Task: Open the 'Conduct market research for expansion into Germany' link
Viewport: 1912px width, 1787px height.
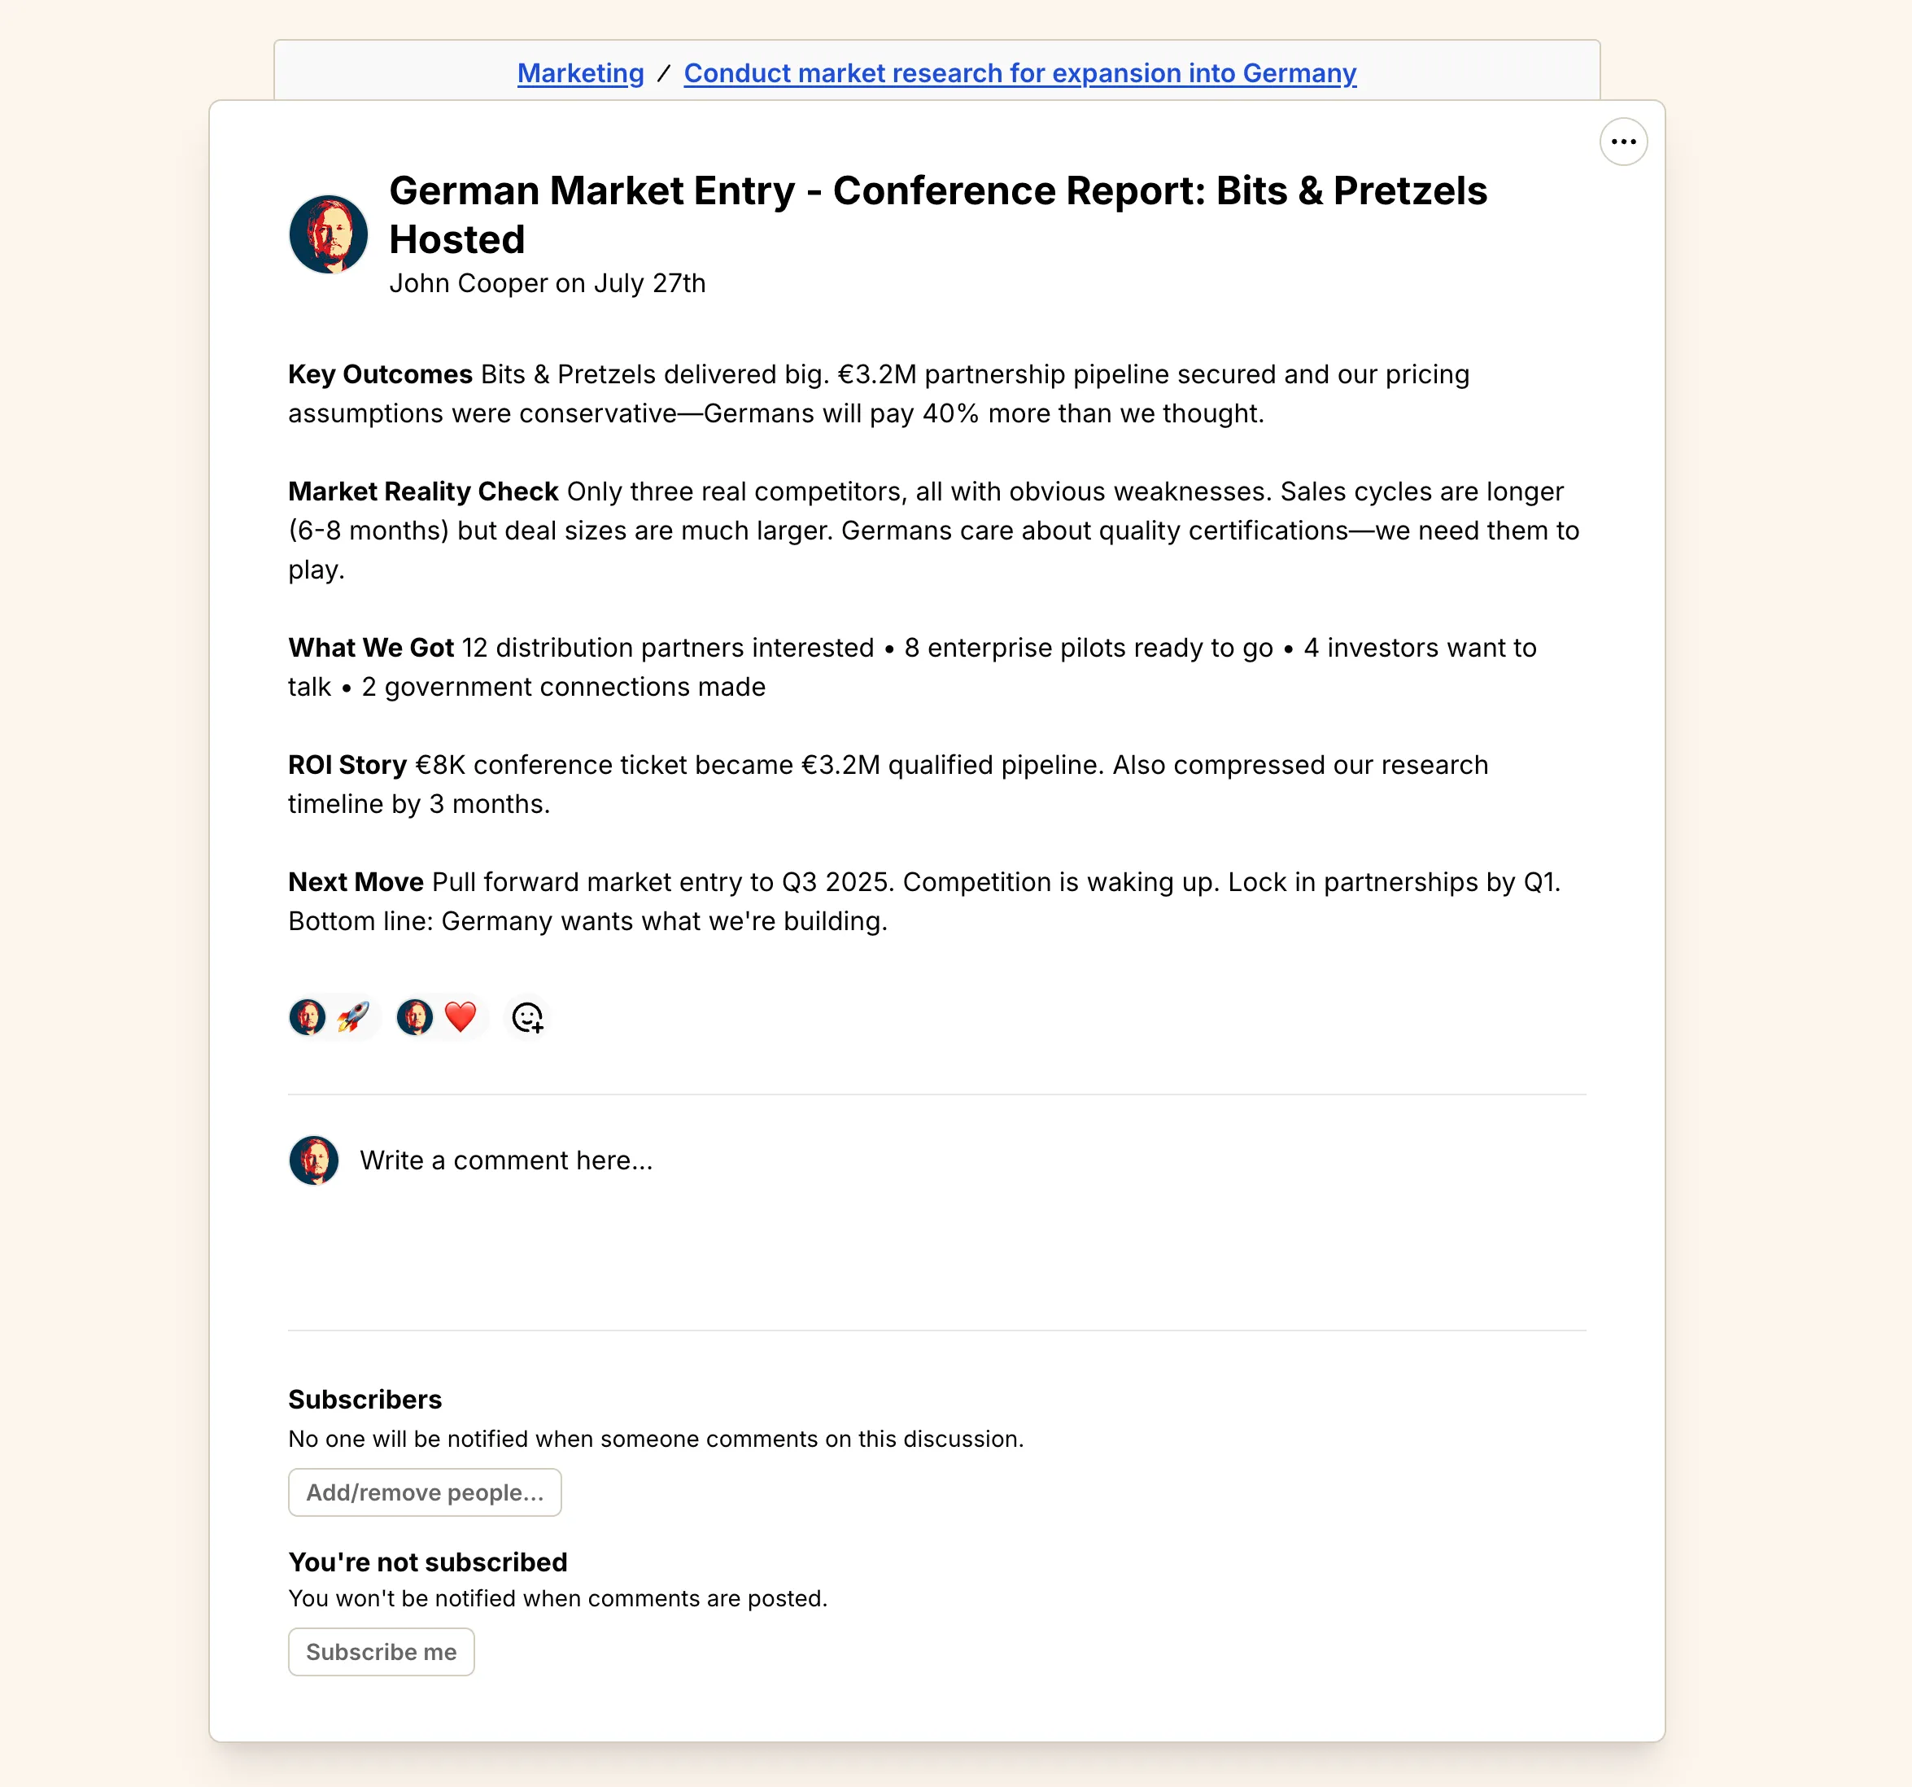Action: click(1019, 73)
